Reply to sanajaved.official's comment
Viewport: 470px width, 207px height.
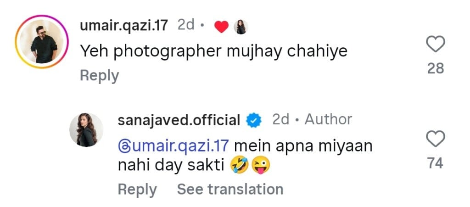coord(137,189)
